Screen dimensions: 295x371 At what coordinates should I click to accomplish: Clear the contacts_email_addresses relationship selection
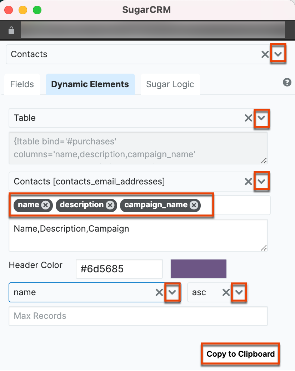click(x=248, y=182)
